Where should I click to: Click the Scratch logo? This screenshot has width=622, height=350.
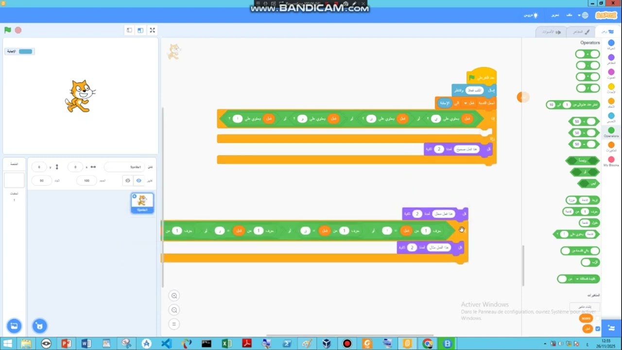pos(605,15)
